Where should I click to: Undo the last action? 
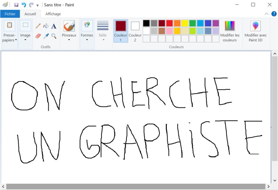[24, 5]
